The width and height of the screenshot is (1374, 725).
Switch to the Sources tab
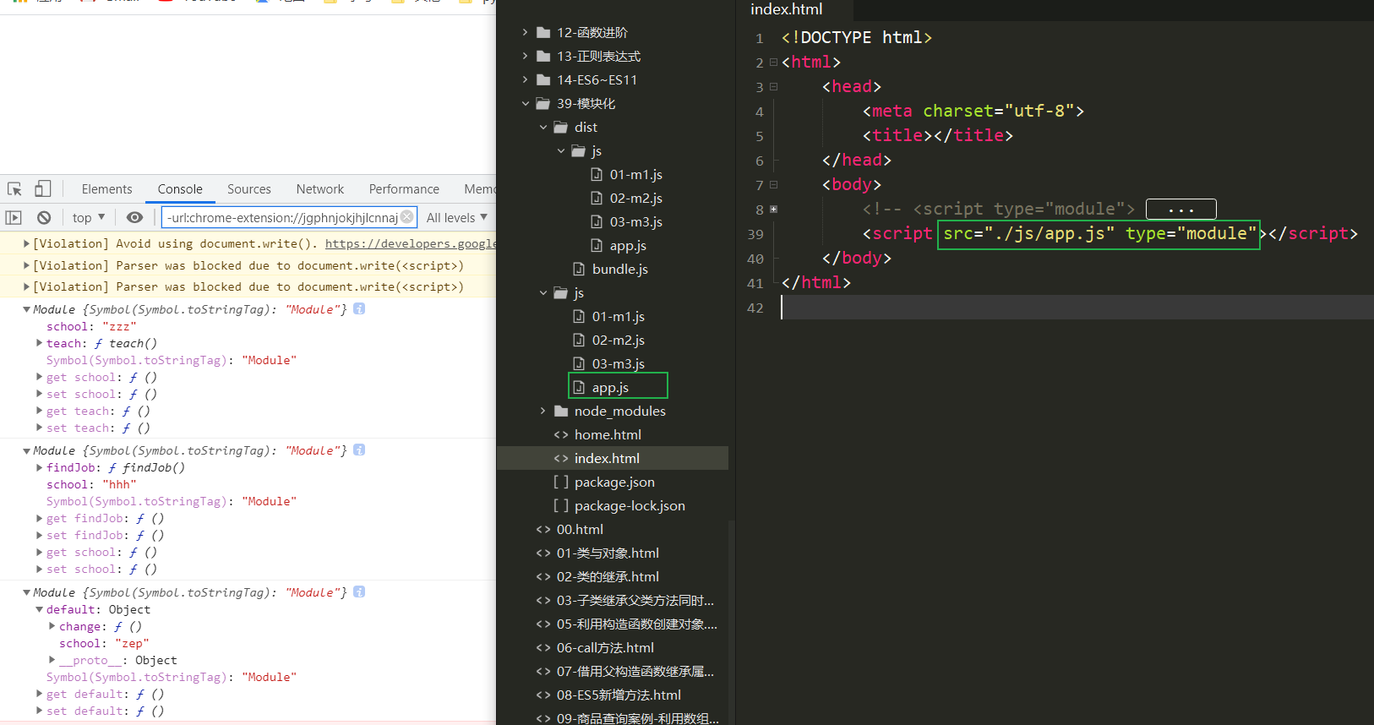point(249,189)
